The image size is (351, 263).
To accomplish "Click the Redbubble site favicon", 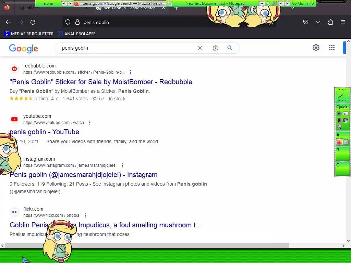I will point(14,69).
